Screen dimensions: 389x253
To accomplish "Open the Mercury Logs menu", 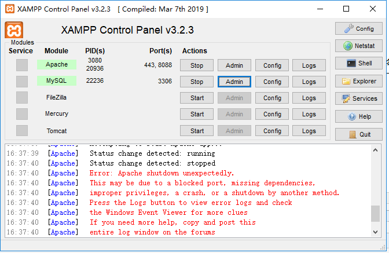I will (x=309, y=114).
